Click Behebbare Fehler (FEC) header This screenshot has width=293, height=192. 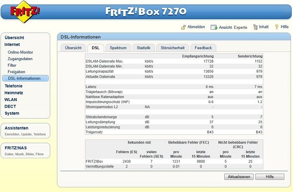tap(188, 142)
